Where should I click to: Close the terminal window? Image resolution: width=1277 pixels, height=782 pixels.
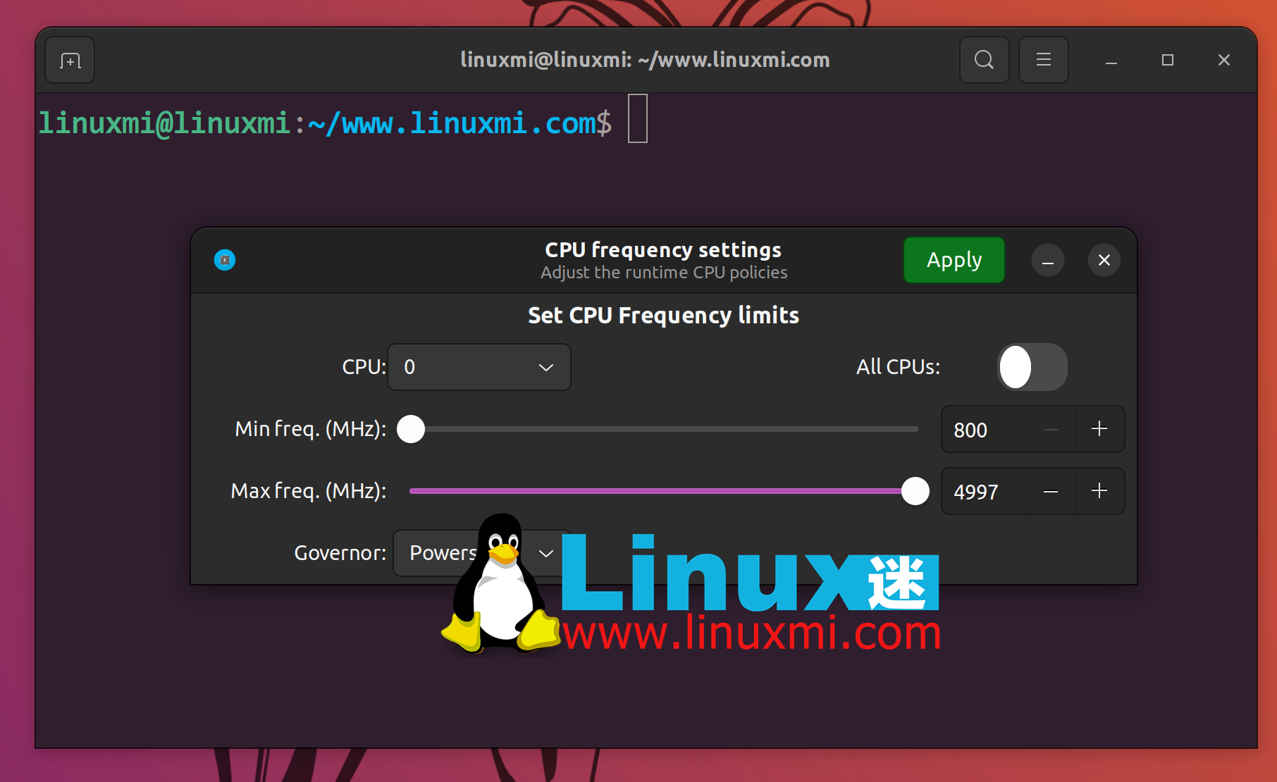1224,61
